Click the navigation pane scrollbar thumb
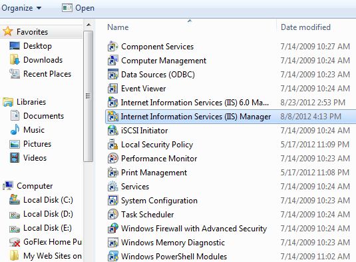The height and width of the screenshot is (262, 356). [89, 97]
